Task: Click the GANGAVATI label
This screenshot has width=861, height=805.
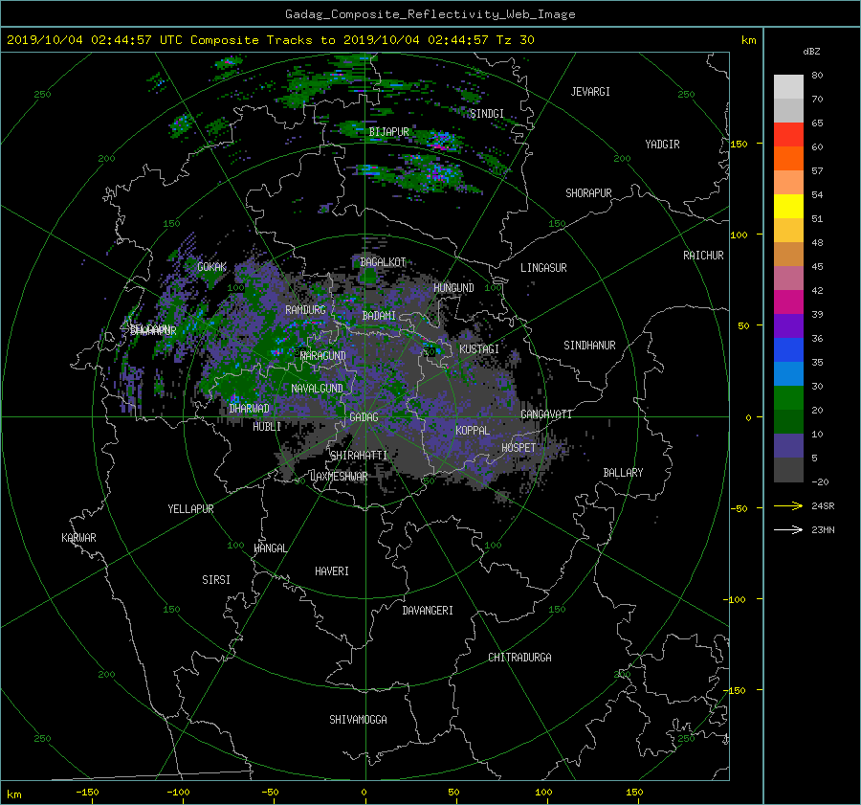Action: coord(546,414)
